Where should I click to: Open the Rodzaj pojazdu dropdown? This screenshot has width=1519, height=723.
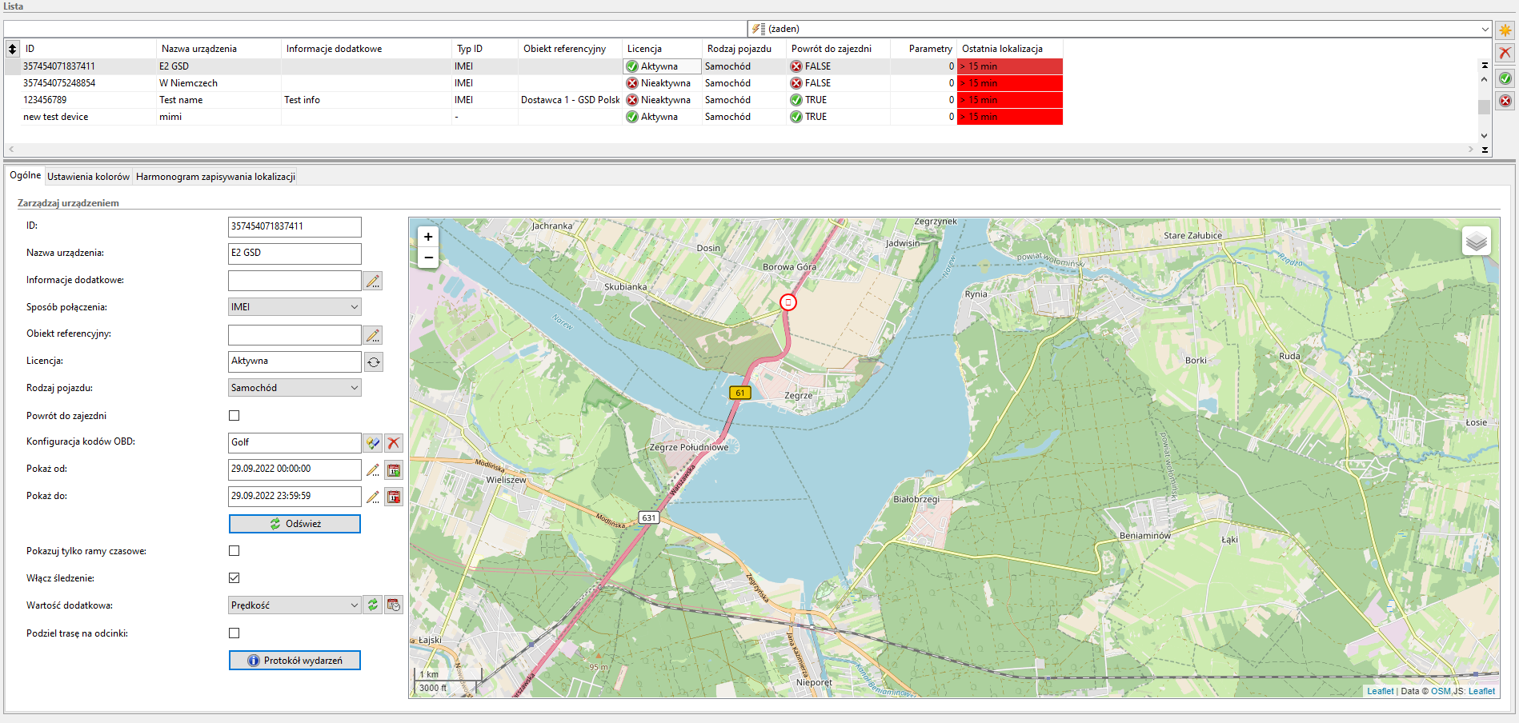point(294,388)
